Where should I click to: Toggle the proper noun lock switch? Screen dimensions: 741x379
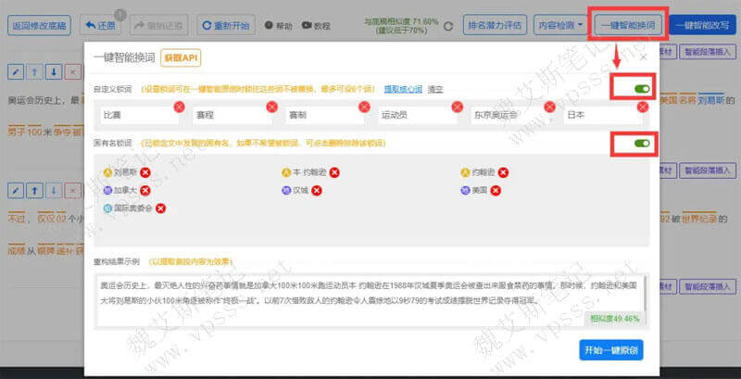pos(641,145)
